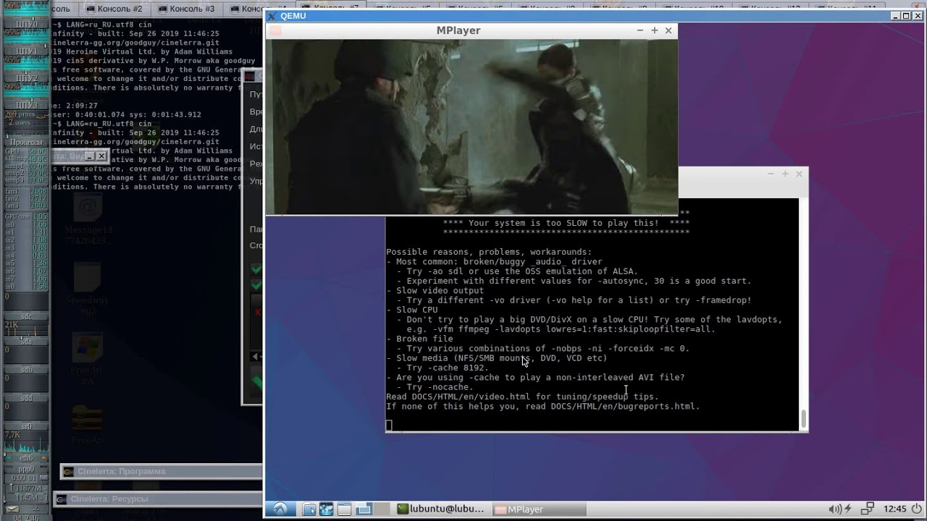927x521 pixels.
Task: Click the ЦПУ0 monitor label
Action: click(27, 25)
